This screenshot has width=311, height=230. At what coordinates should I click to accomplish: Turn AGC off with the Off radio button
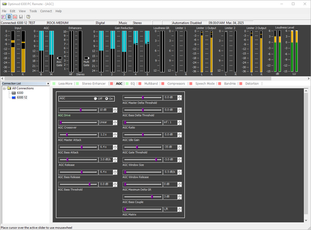tap(95, 98)
